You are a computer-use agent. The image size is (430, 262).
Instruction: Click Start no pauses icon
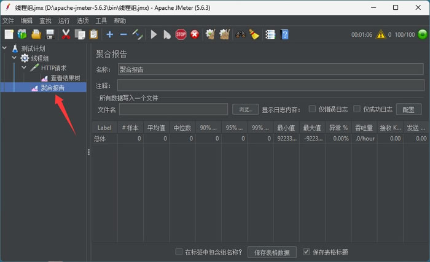point(167,34)
